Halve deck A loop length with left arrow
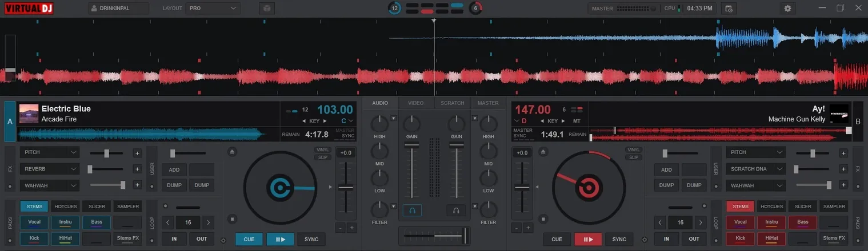 click(167, 222)
